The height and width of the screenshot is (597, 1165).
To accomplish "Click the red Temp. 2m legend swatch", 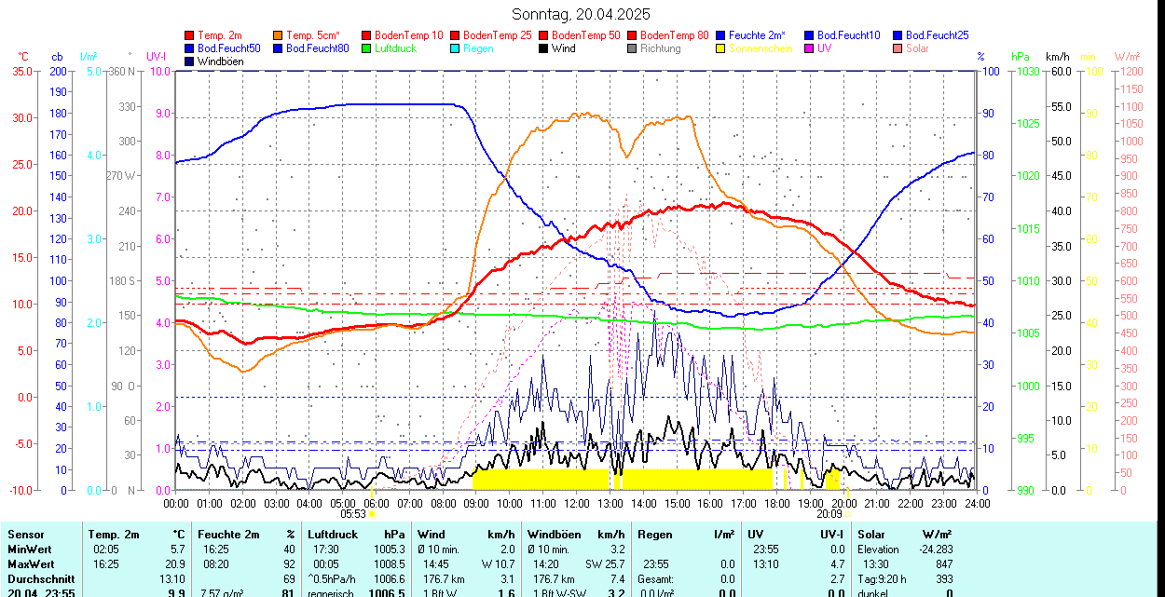I will pyautogui.click(x=190, y=35).
